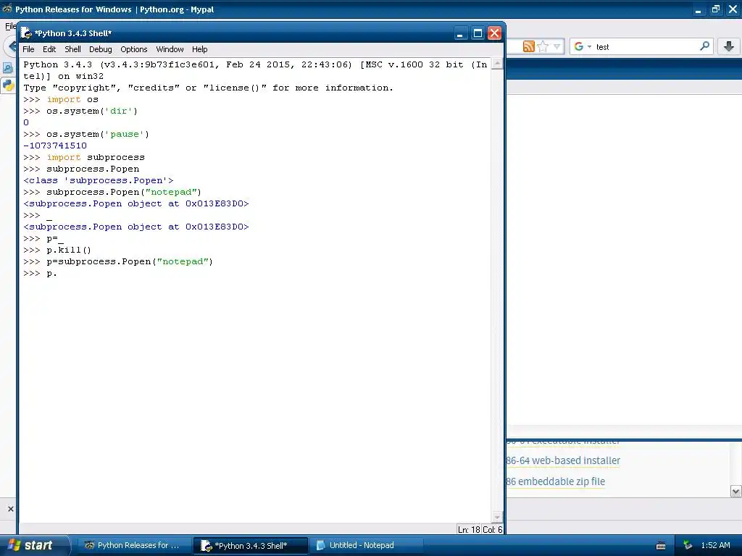The image size is (742, 556).
Task: Click the 'p=subprocess.Popen("notepad")' line
Action: pos(118,261)
